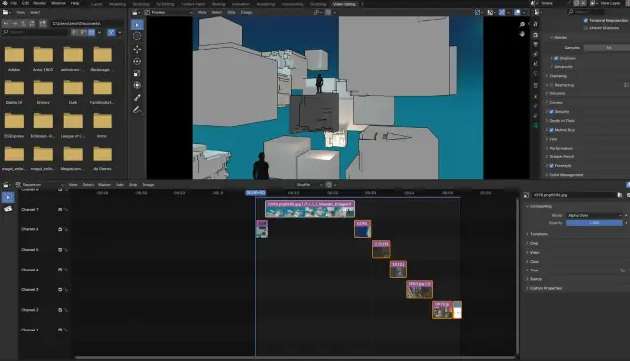630x361 pixels.
Task: Expand the Performance panel
Action: click(x=561, y=148)
